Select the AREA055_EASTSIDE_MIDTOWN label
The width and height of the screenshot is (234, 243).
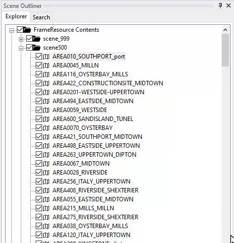click(x=93, y=199)
